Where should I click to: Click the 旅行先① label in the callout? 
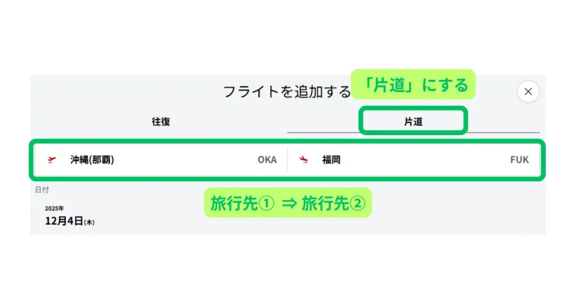coord(242,203)
